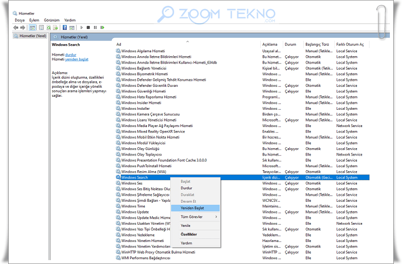Screen dimensions: 402x264
Task: Click the Export List toolbar icon
Action: [x=55, y=27]
